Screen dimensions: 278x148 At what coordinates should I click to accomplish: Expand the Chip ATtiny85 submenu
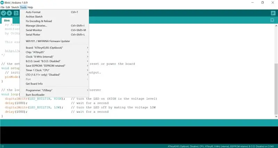[54, 52]
